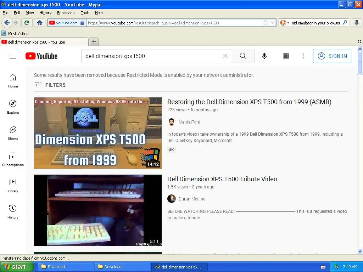Play the 14:42 Dimension XPS T500 thumbnail
Viewport: 363px width, 272px height.
point(98,133)
